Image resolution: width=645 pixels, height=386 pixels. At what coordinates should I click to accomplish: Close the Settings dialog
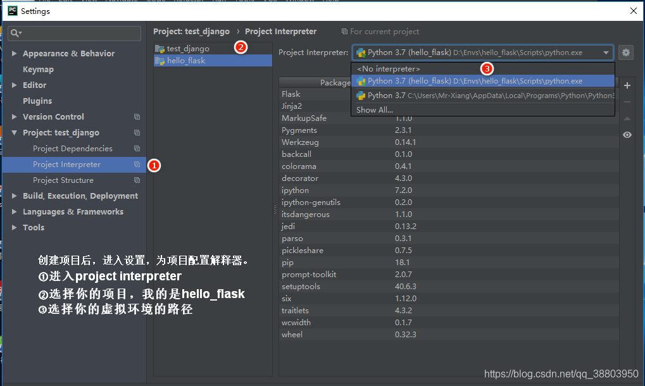(x=634, y=11)
